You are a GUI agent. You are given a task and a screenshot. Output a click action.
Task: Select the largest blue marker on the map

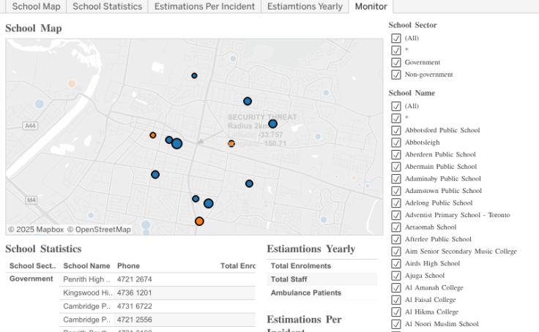(x=176, y=143)
